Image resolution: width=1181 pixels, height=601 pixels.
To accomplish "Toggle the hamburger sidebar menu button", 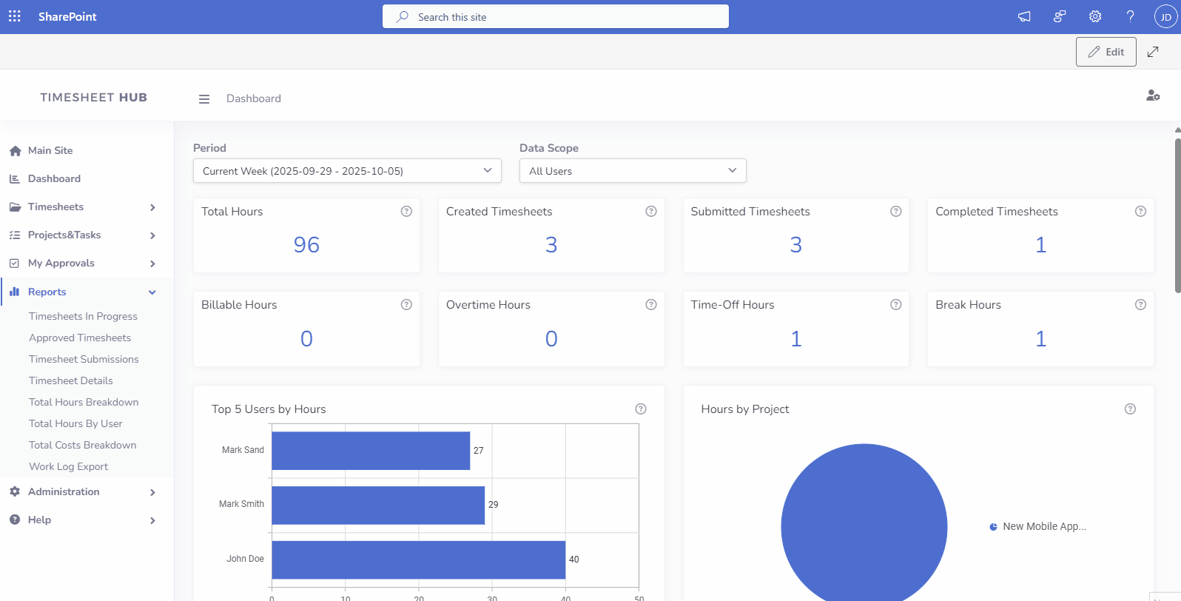I will pyautogui.click(x=204, y=99).
